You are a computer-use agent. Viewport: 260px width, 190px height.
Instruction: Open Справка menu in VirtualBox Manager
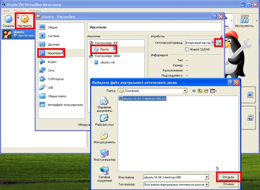[35, 11]
